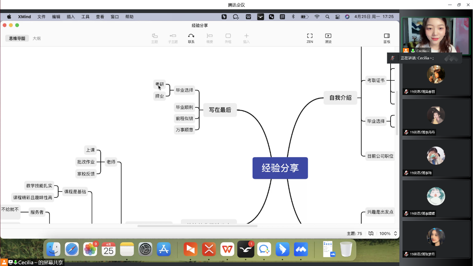
Task: Click the 子主题 subtopic toolbar icon
Action: [x=173, y=36]
